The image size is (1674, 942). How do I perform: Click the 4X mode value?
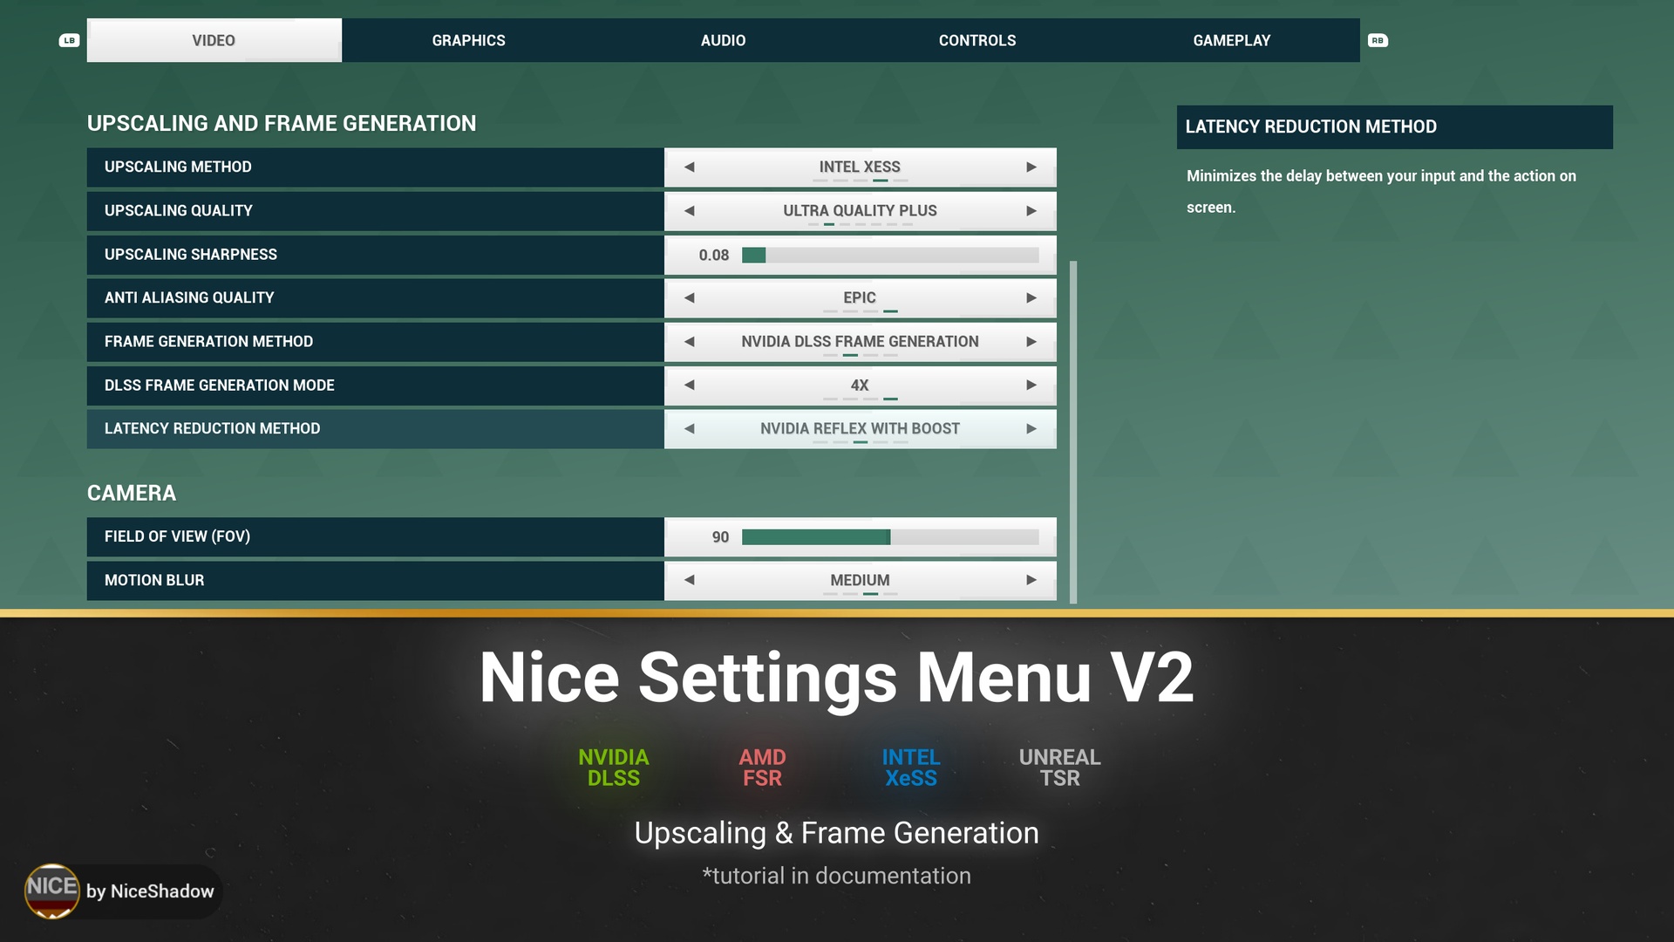coord(860,385)
